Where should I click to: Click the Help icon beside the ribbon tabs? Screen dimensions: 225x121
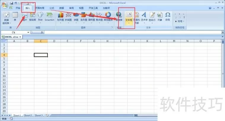pos(210,8)
